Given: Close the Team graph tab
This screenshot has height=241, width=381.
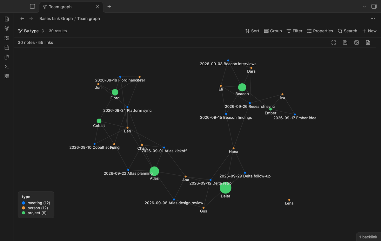Looking at the screenshot, I should point(97,7).
